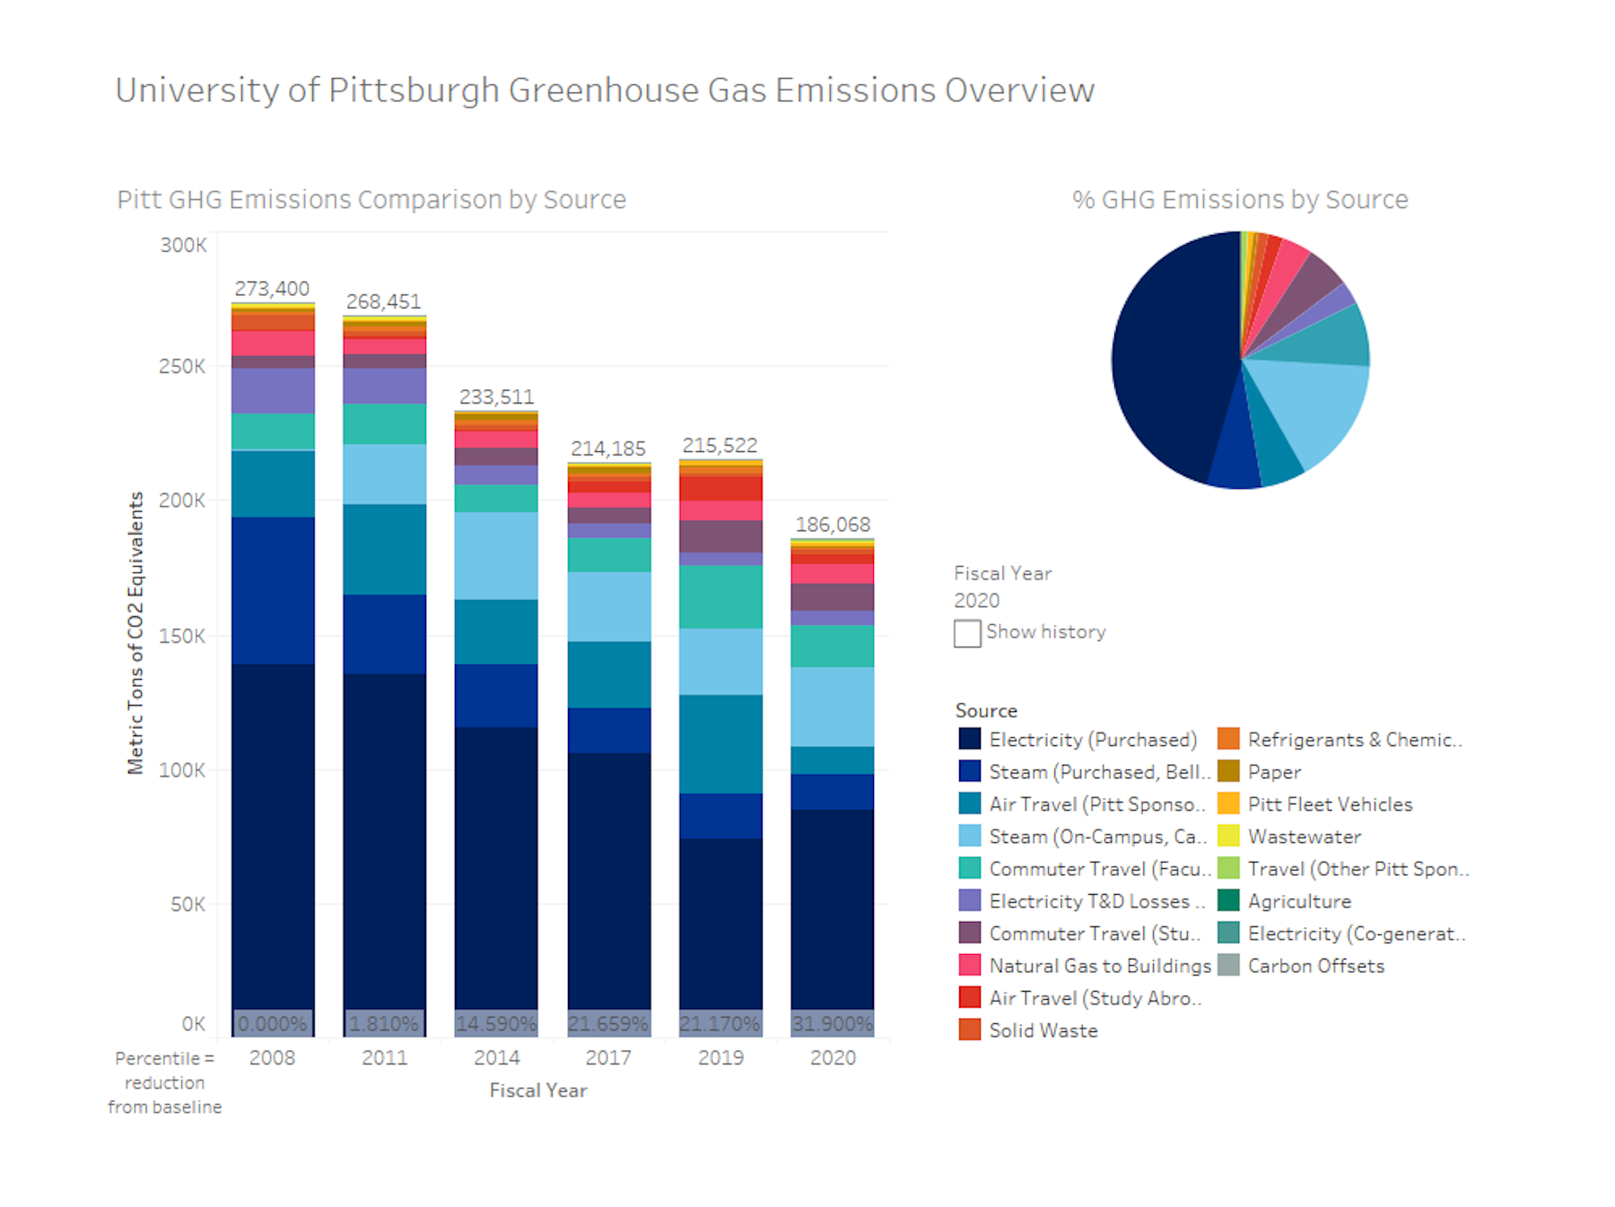The image size is (1615, 1207).
Task: Select the Paper legend label
Action: pyautogui.click(x=1274, y=772)
